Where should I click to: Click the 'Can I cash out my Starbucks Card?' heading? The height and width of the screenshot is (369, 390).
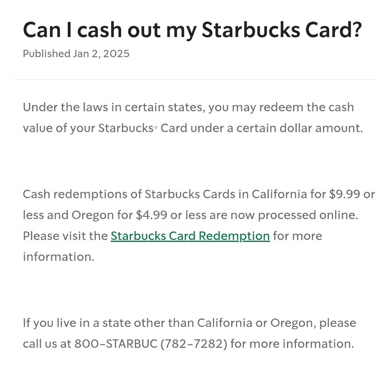pos(192,30)
